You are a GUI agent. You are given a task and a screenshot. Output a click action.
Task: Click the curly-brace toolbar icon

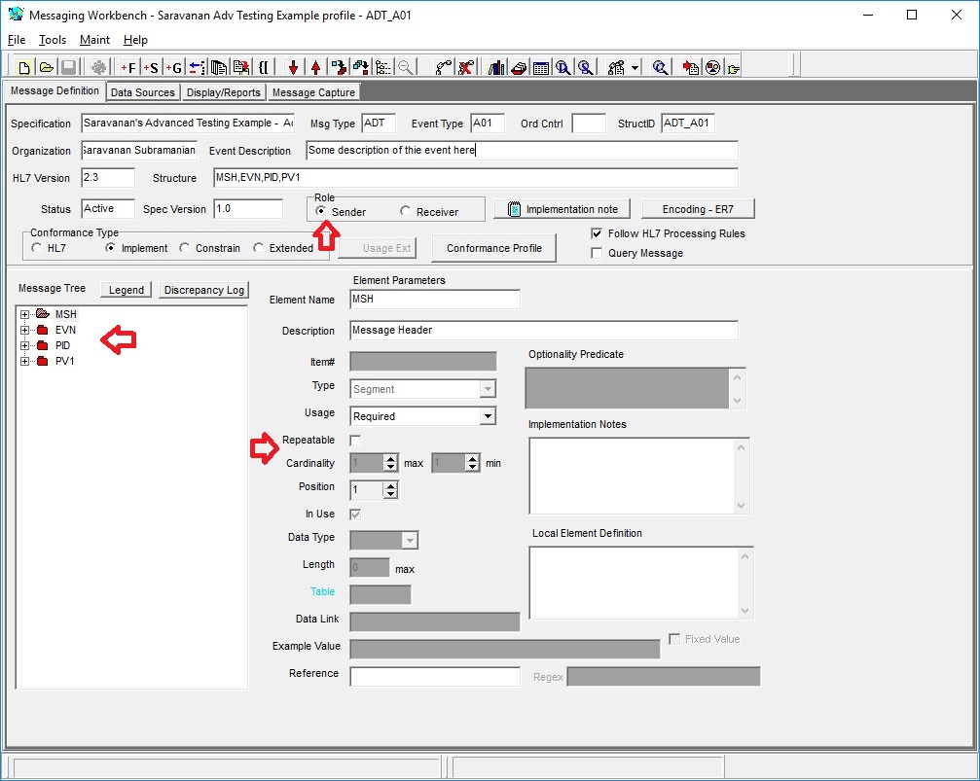(262, 66)
